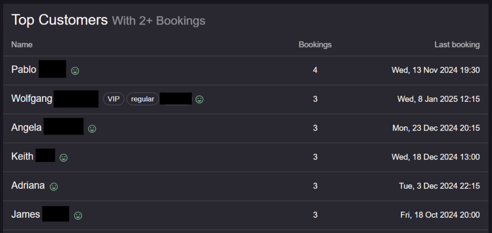Sort by the Bookings column header
Image resolution: width=492 pixels, height=233 pixels.
315,45
